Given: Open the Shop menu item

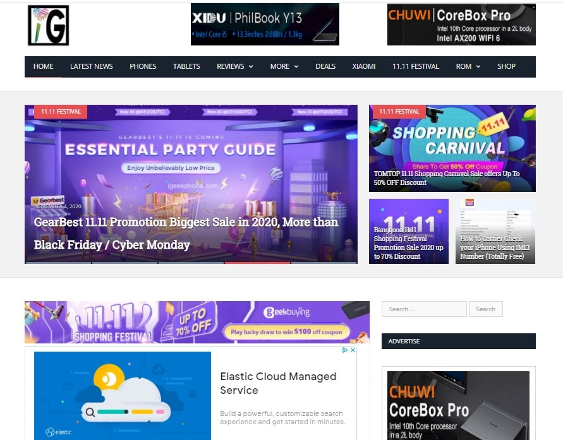Looking at the screenshot, I should 506,66.
